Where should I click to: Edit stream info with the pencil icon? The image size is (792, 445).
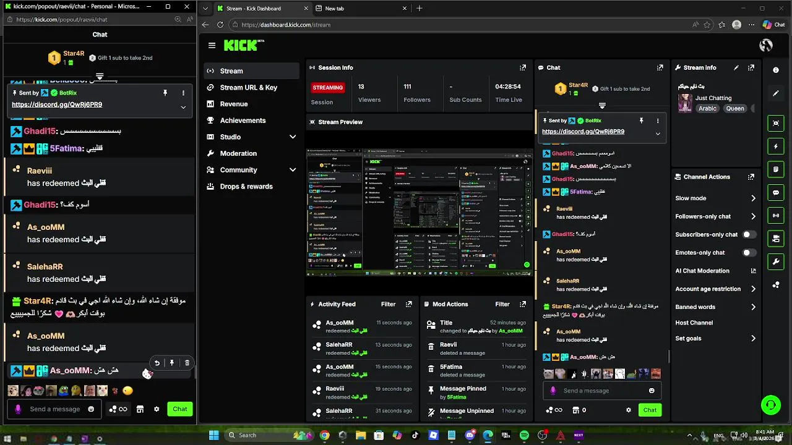tap(736, 67)
